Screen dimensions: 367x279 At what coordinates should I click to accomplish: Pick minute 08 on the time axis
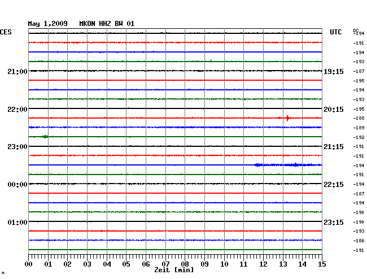pyautogui.click(x=185, y=264)
